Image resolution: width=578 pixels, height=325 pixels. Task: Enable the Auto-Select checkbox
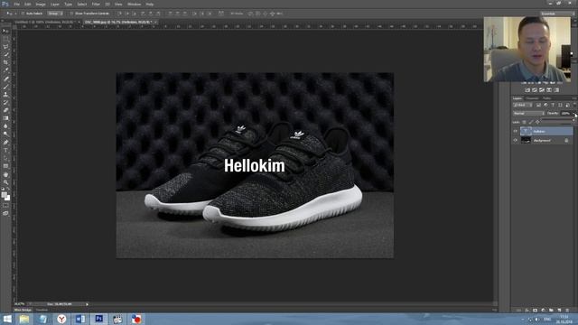click(x=23, y=14)
